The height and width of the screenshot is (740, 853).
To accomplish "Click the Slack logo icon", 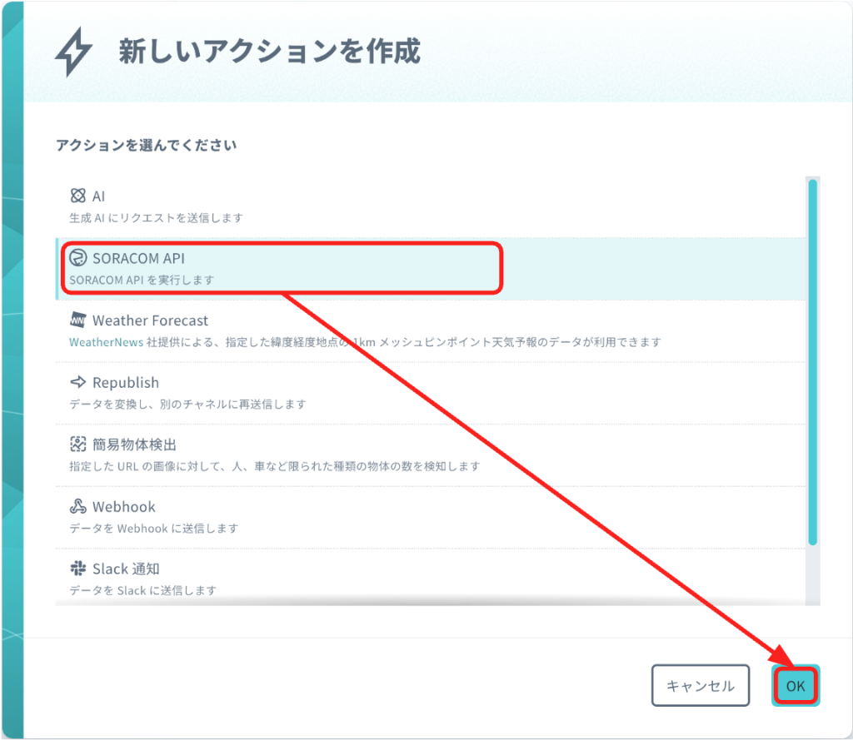I will (x=77, y=569).
